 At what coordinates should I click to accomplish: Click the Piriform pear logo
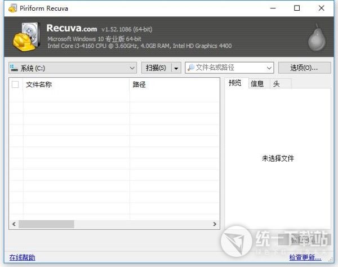[317, 38]
